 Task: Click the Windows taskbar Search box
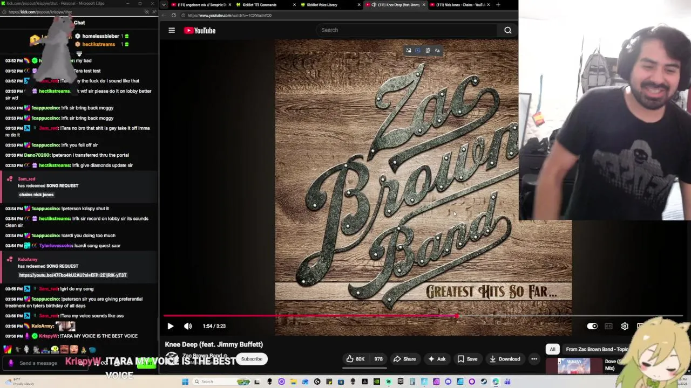(220, 382)
